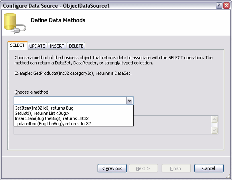
Task: Switch to the SELECT tab
Action: [18, 45]
